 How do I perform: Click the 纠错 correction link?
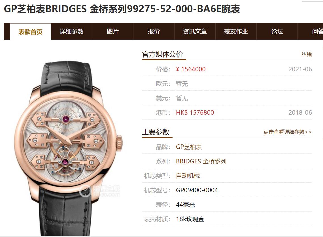(x=307, y=54)
